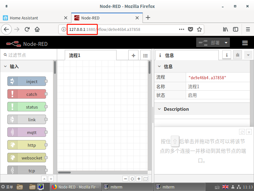This screenshot has width=254, height=191.
Task: Open a new browser tab
Action: point(148,18)
